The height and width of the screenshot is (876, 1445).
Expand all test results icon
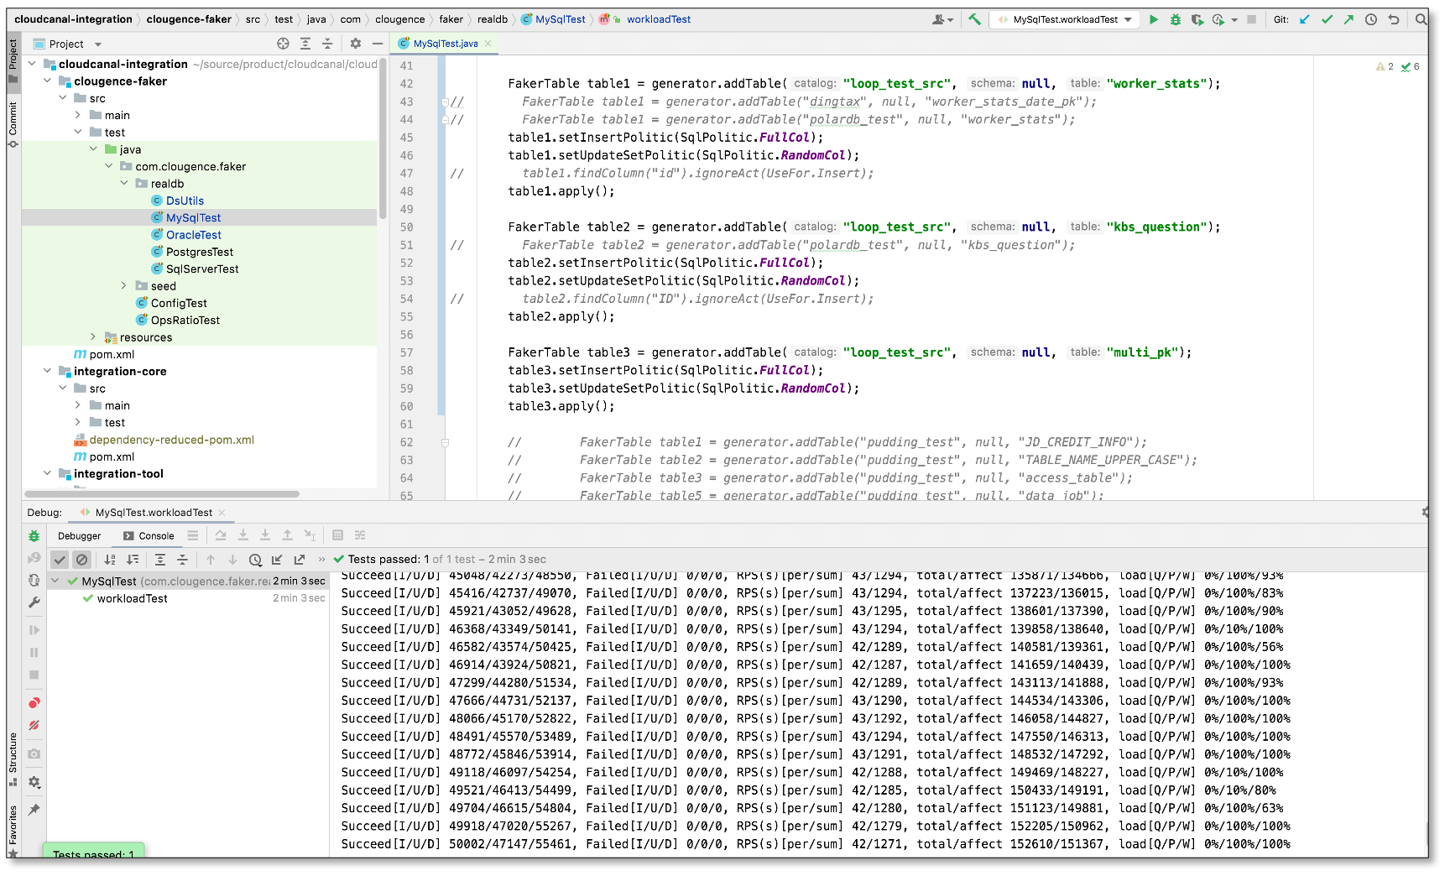tap(160, 560)
